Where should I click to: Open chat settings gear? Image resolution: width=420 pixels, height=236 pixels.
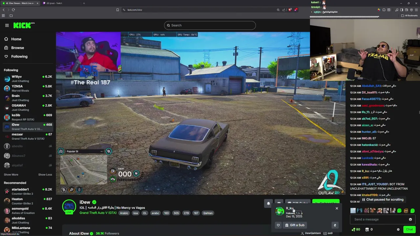(x=398, y=230)
